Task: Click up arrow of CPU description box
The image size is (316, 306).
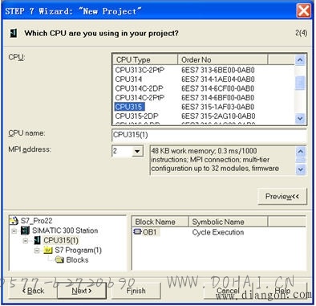Action: click(x=300, y=152)
